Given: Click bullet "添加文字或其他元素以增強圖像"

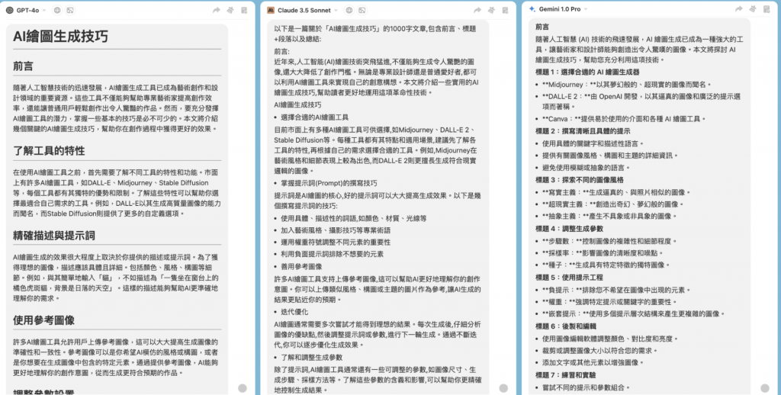Looking at the screenshot, I should point(593,363).
